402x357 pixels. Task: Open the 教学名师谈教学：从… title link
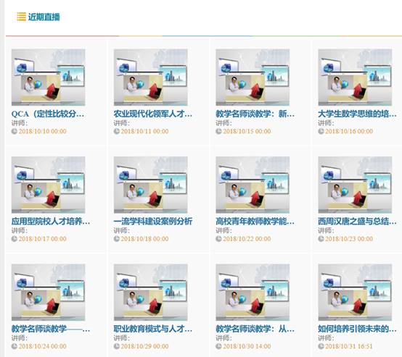click(255, 329)
